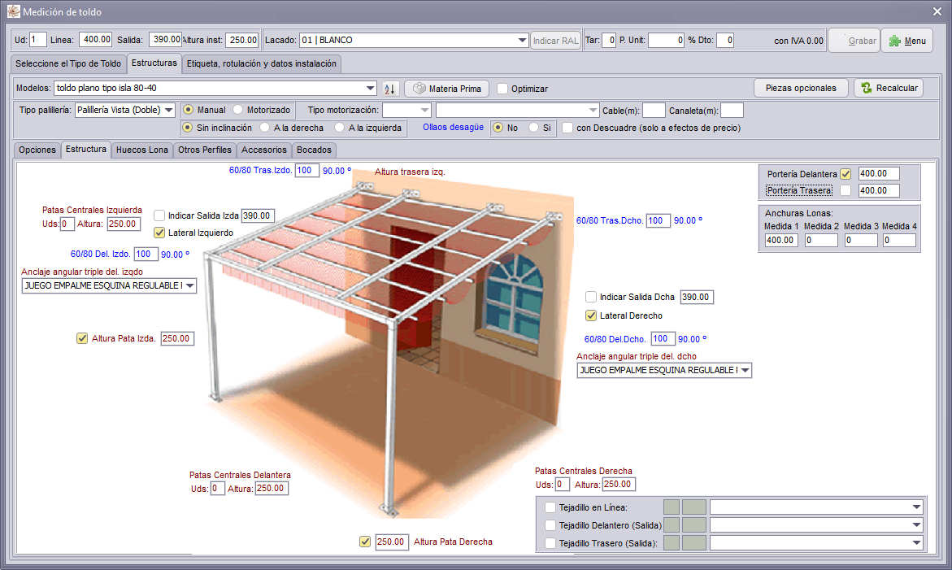This screenshot has height=570, width=952.
Task: Click the Cable(m) input field
Action: click(654, 111)
